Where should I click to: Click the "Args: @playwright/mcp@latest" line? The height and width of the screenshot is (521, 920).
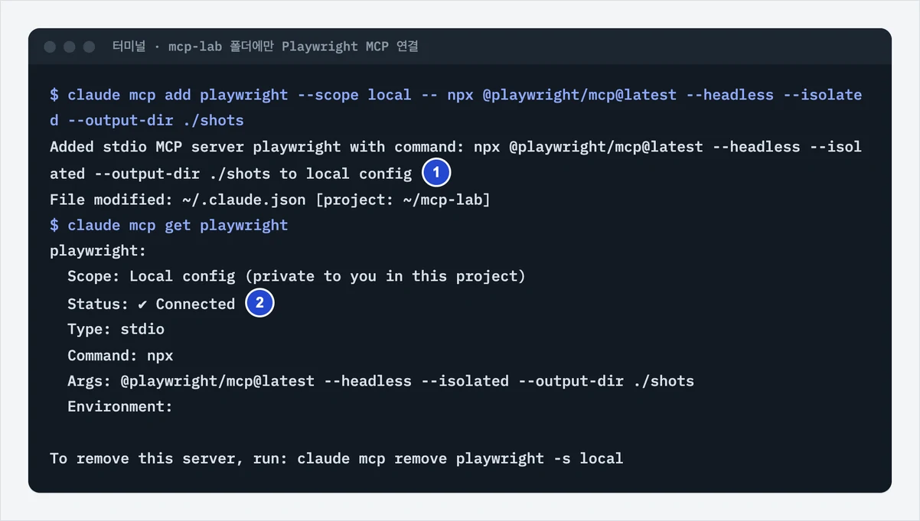(x=380, y=381)
